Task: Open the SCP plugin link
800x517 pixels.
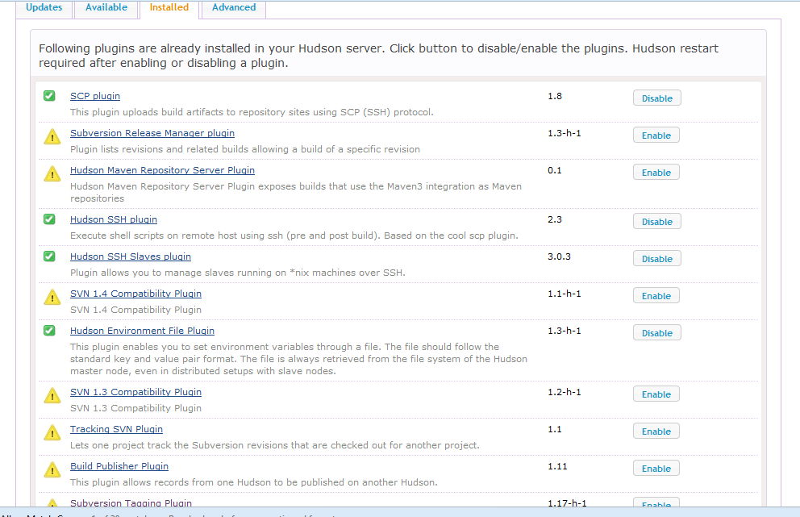Action: (95, 96)
